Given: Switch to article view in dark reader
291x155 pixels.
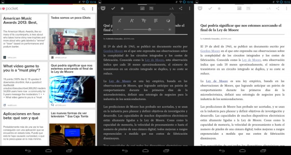Looking at the screenshot, I should click(x=142, y=8).
